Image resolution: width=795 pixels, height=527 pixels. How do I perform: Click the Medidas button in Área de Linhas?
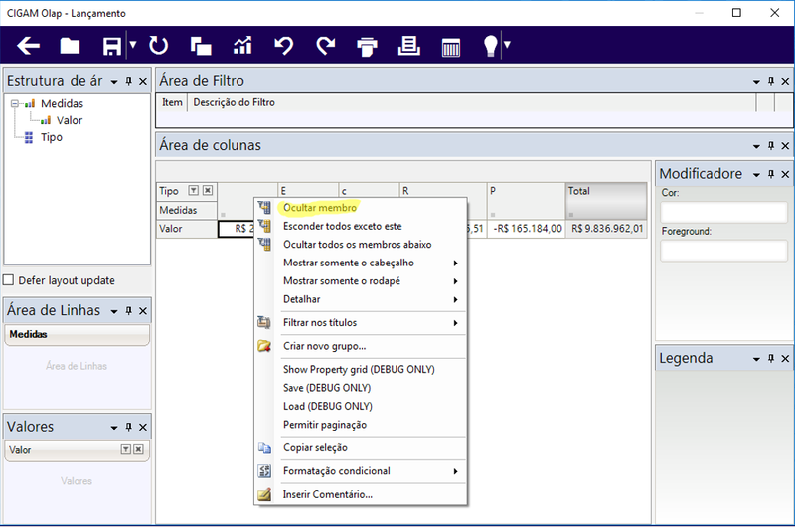tap(78, 334)
